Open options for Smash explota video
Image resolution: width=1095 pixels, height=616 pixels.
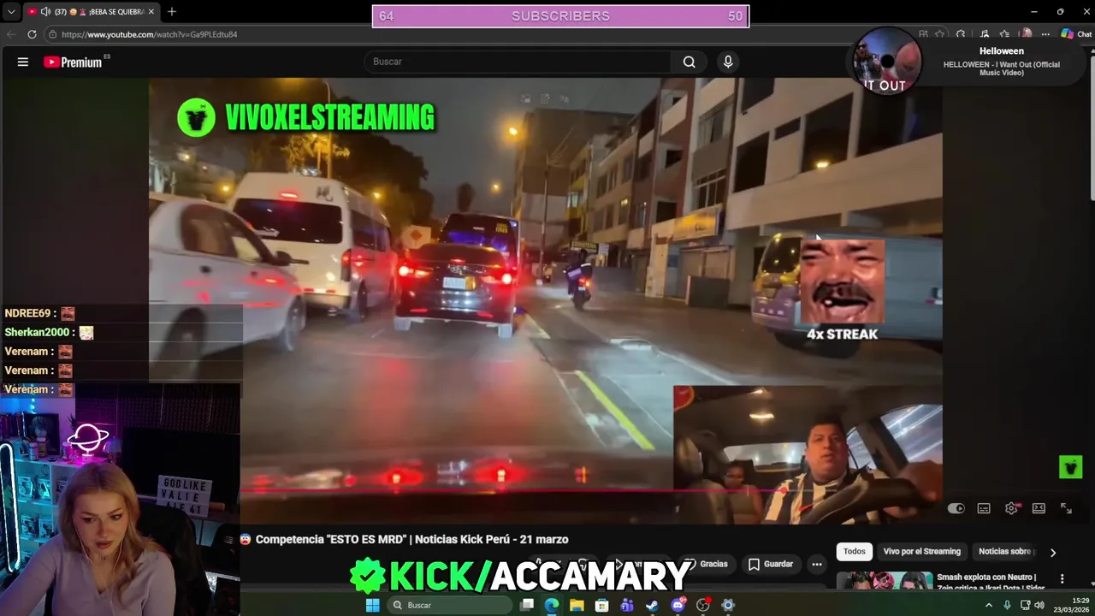[1062, 579]
